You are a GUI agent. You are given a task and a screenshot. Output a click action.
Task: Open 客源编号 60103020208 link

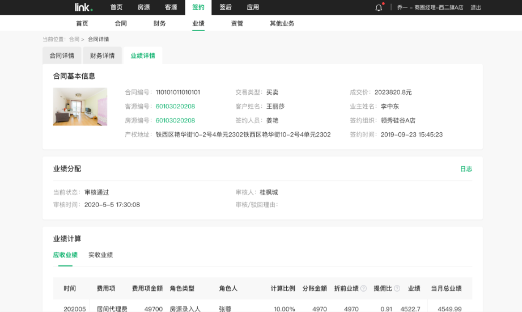[175, 107]
